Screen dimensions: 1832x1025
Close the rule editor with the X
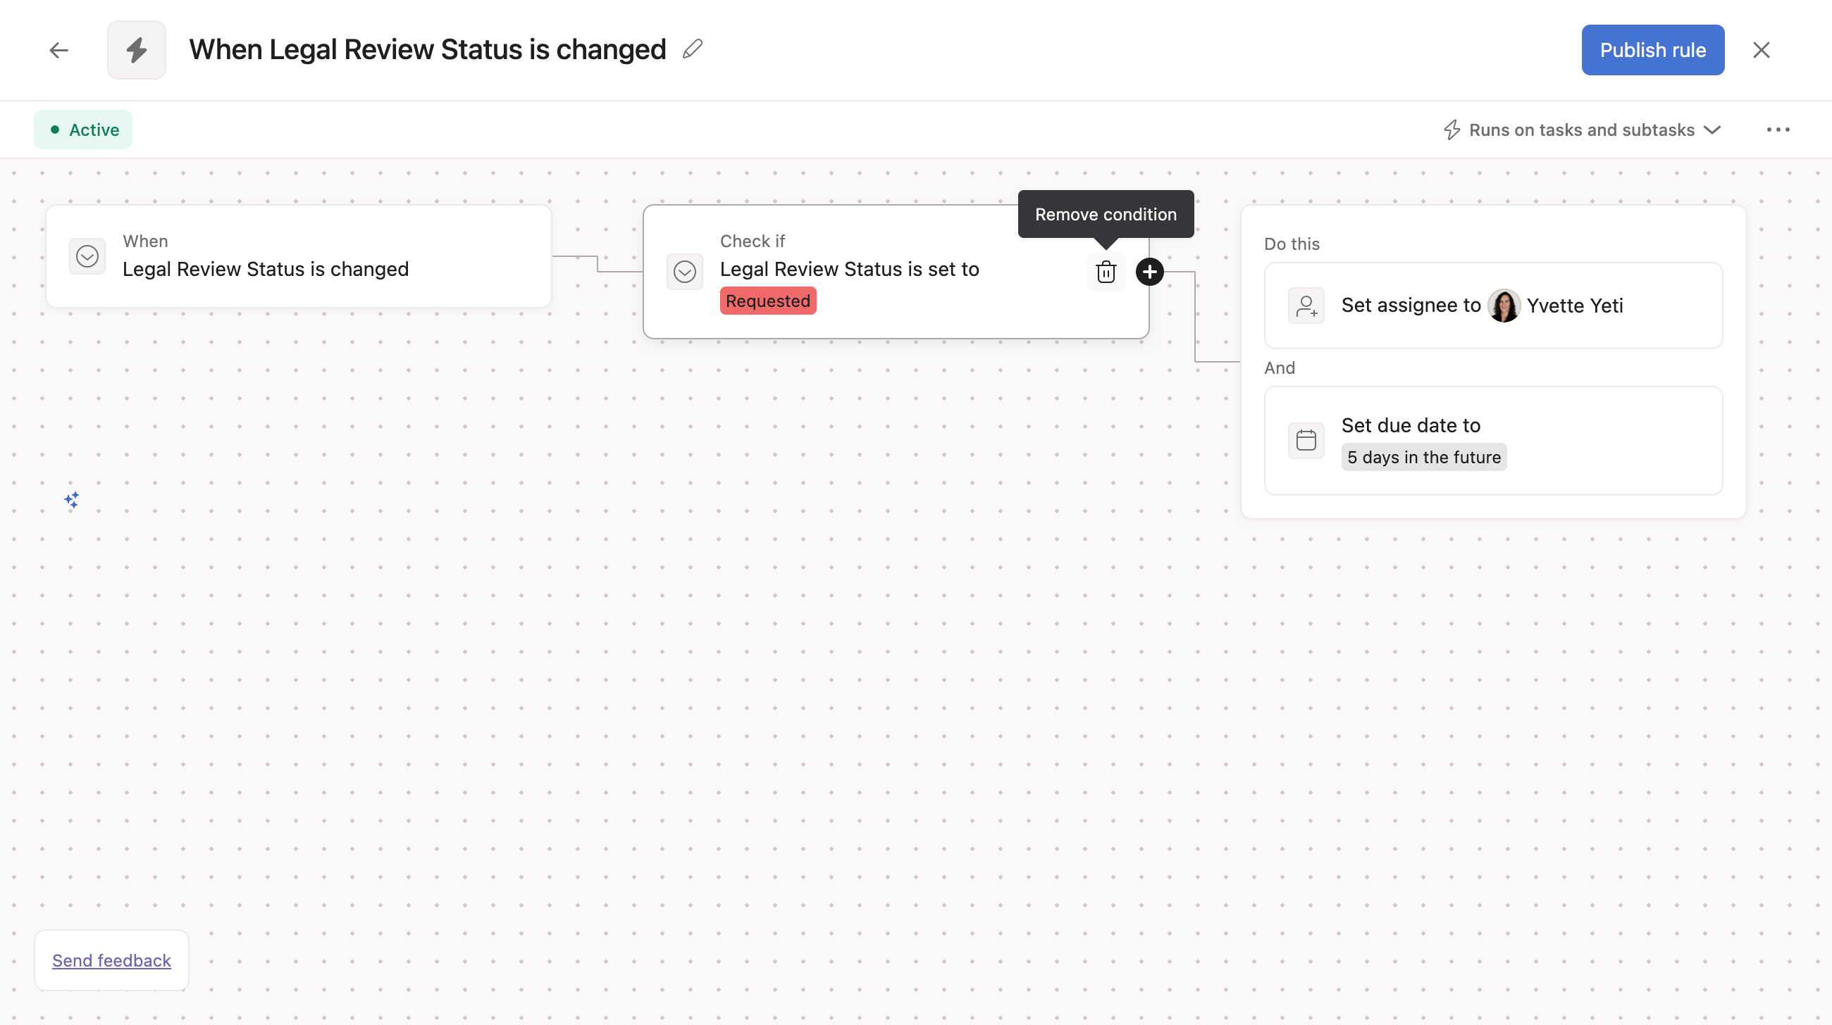coord(1762,51)
